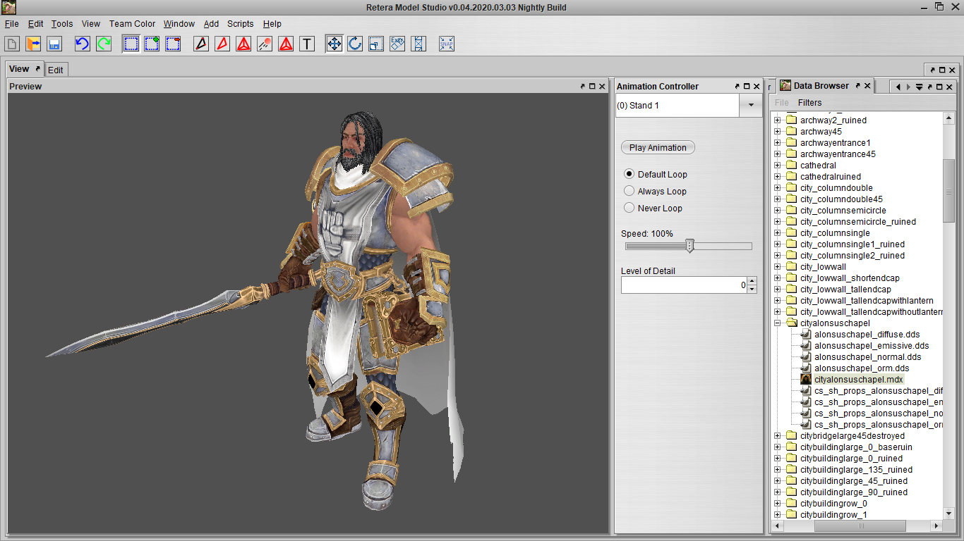Viewport: 964px width, 541px height.
Task: Open the Stand 1 animation dropdown
Action: click(749, 106)
